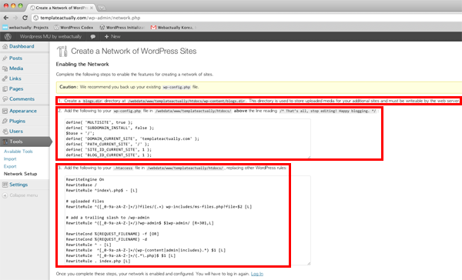
Task: Click the Log In link
Action: (x=257, y=274)
